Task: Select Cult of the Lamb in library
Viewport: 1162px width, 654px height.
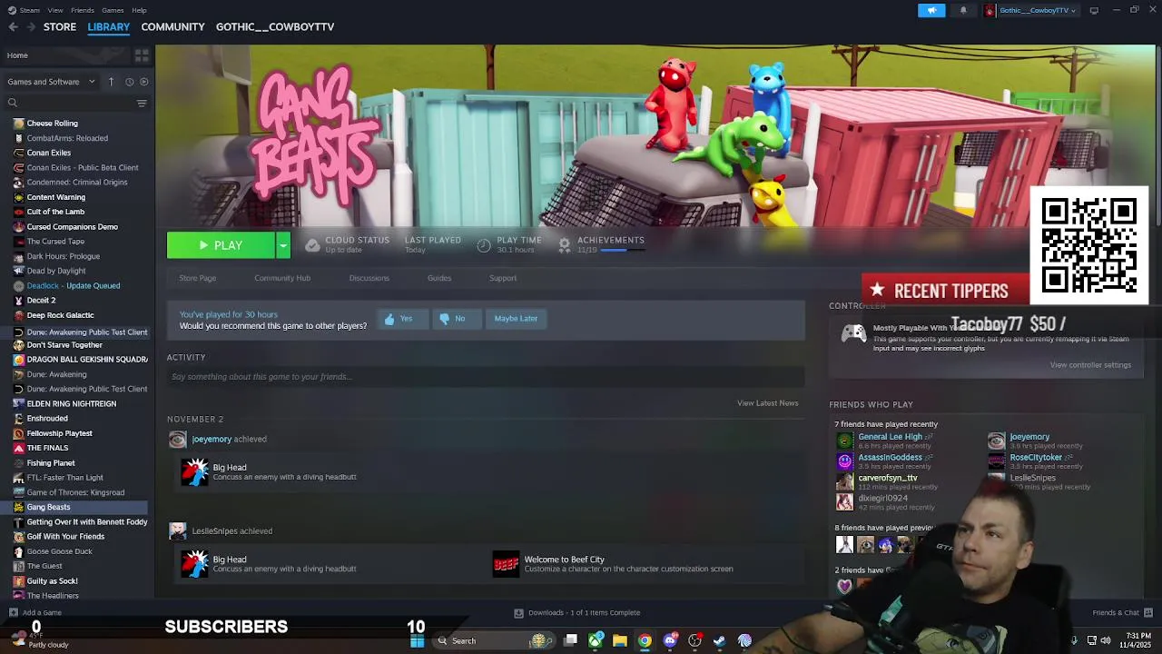Action: (55, 212)
